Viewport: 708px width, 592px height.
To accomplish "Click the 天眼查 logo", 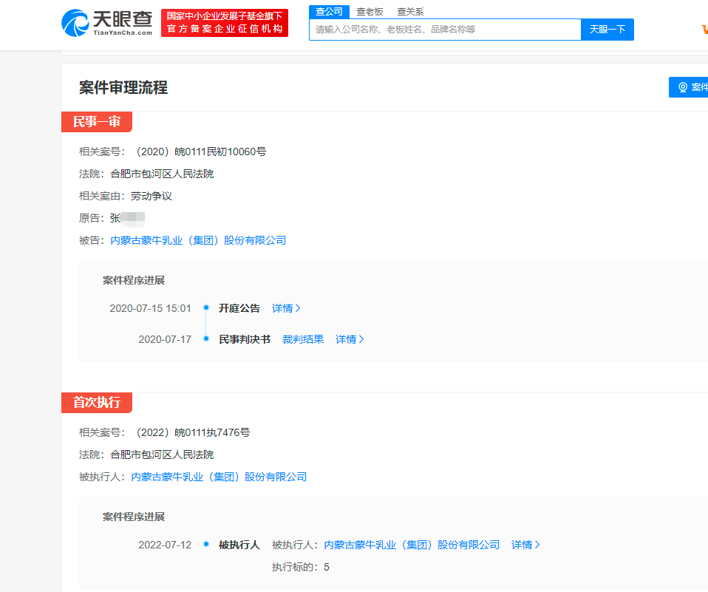I will tap(107, 23).
